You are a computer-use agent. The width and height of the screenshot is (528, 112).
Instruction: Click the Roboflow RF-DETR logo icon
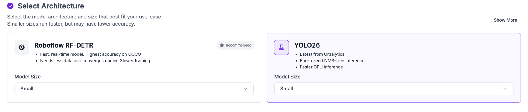[x=22, y=47]
